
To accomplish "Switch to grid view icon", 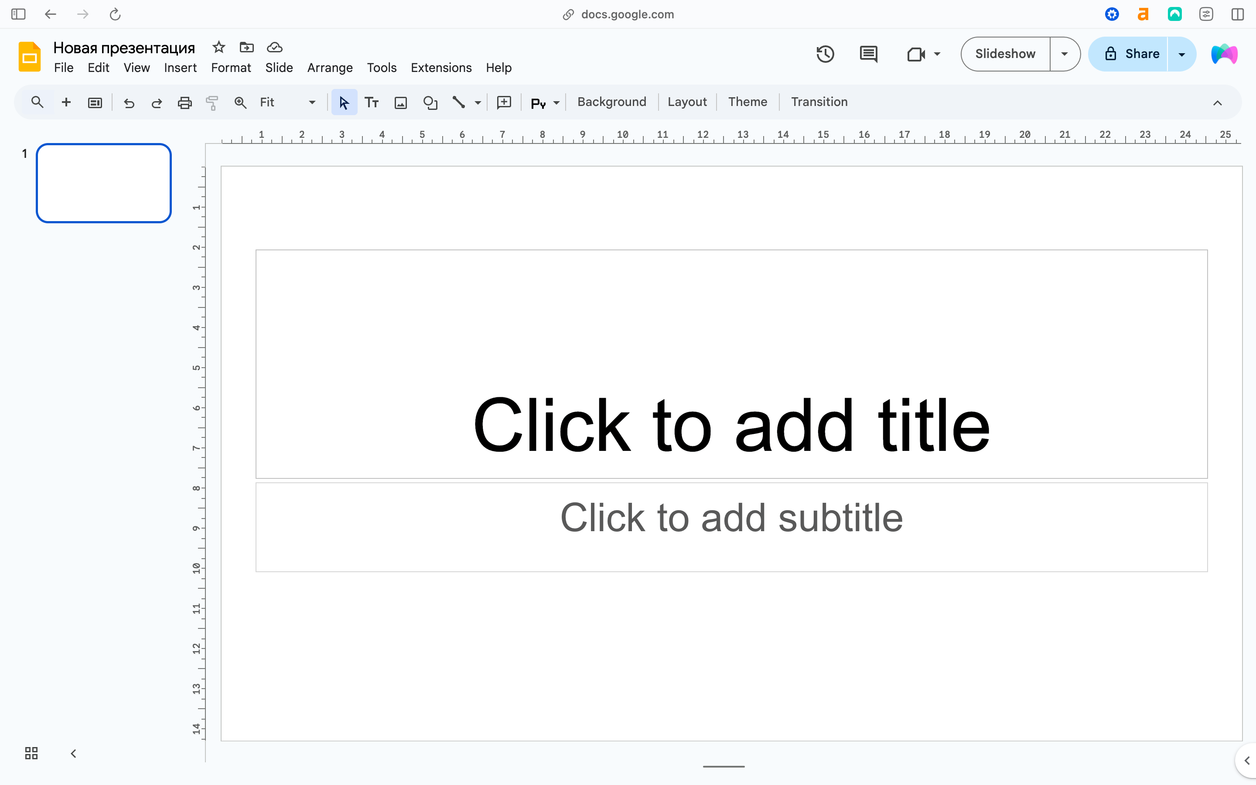I will click(31, 753).
